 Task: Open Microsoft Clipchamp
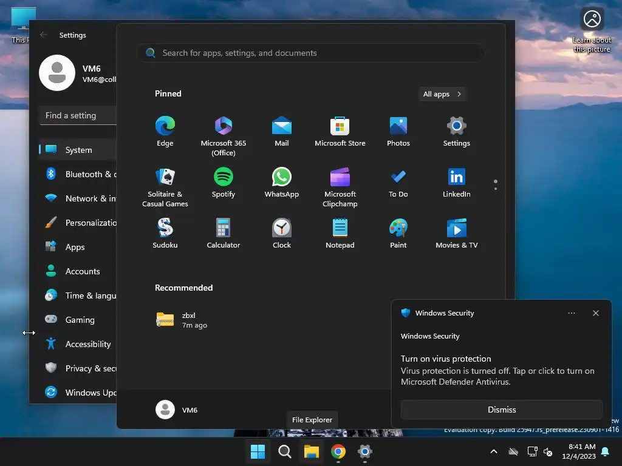click(340, 187)
